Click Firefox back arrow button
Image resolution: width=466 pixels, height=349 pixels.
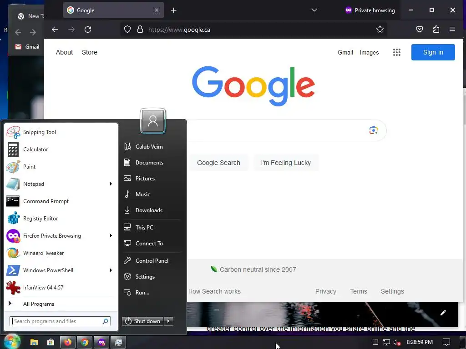point(55,30)
